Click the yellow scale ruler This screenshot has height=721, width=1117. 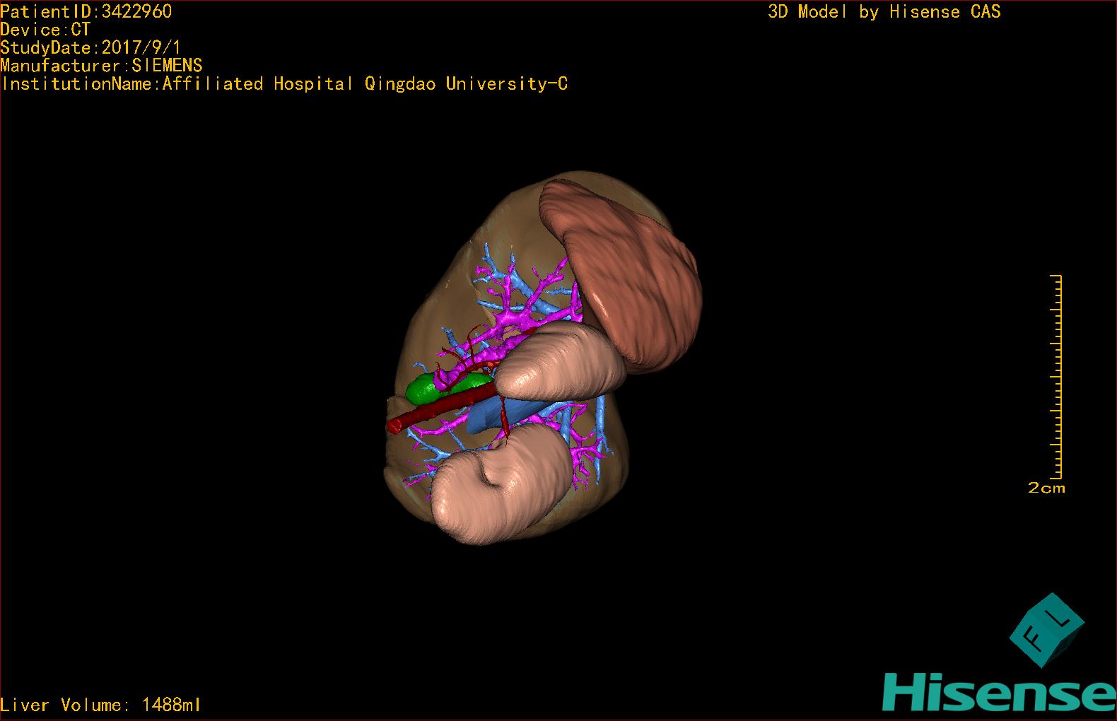pyautogui.click(x=1056, y=377)
